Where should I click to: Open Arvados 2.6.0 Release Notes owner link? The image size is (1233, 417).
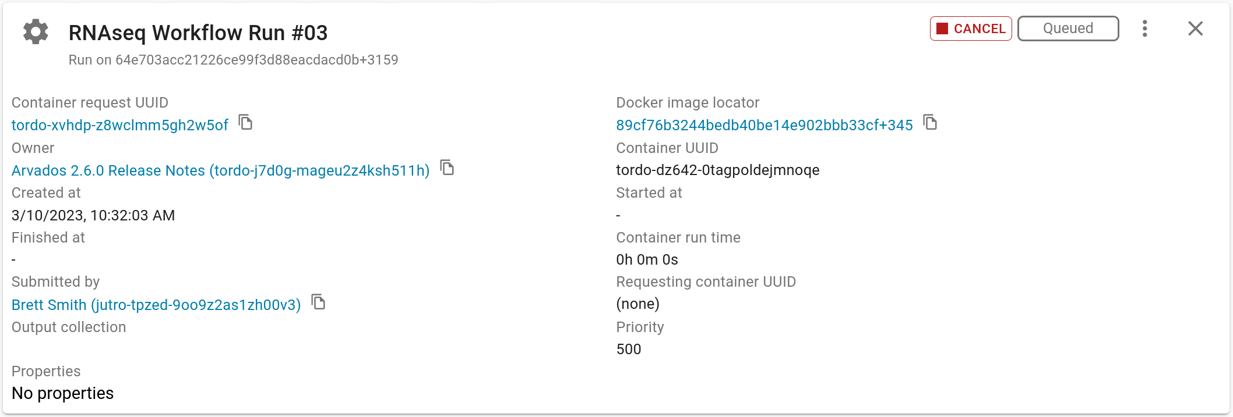click(220, 170)
